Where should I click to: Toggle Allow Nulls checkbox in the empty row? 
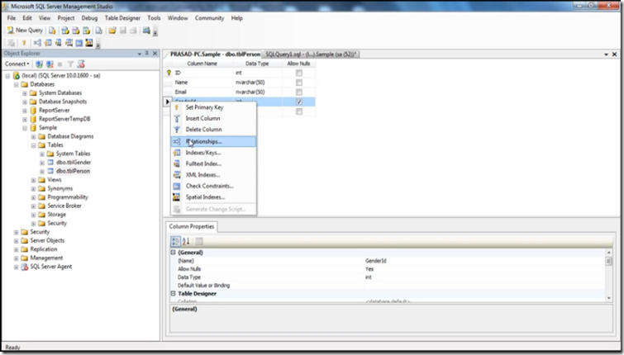pos(299,111)
